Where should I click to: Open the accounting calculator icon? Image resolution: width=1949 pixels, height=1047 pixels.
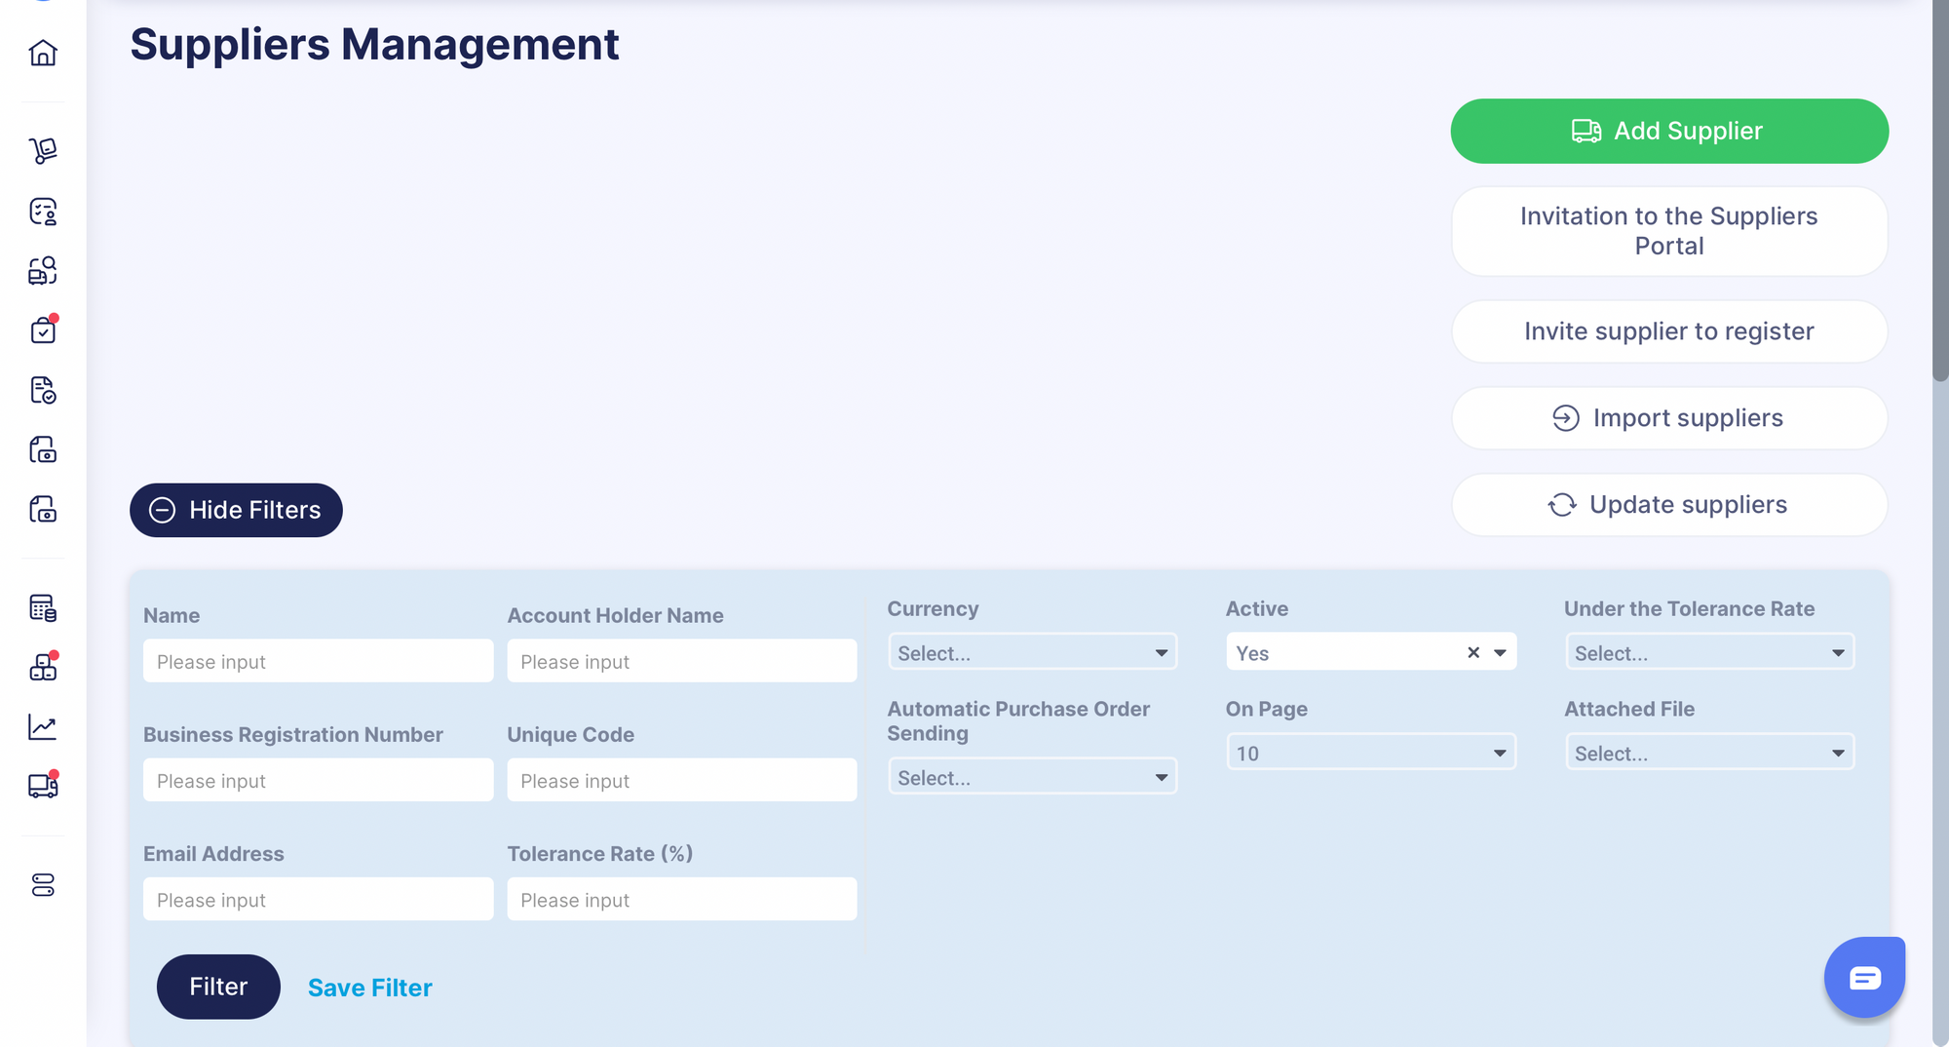(x=43, y=608)
